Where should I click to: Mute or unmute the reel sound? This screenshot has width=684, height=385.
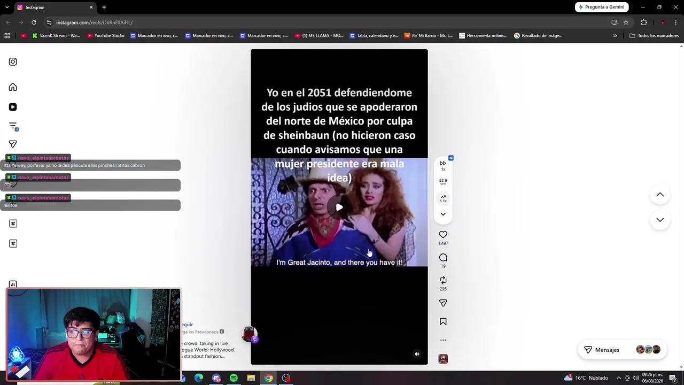pos(417,354)
